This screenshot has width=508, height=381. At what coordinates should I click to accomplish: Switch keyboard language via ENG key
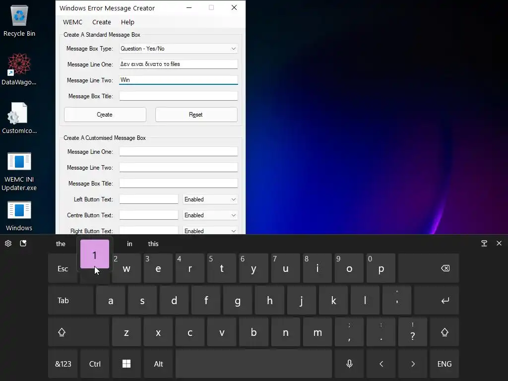tap(444, 364)
